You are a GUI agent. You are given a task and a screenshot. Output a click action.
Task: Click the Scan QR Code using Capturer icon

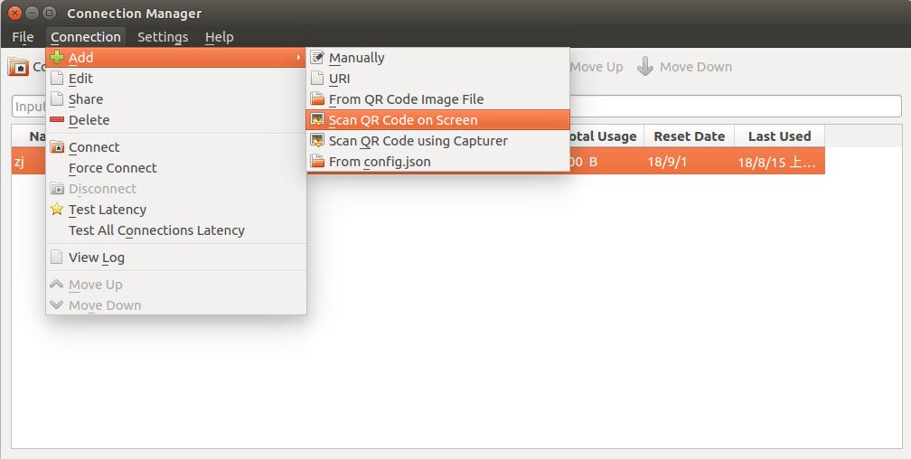pos(317,141)
